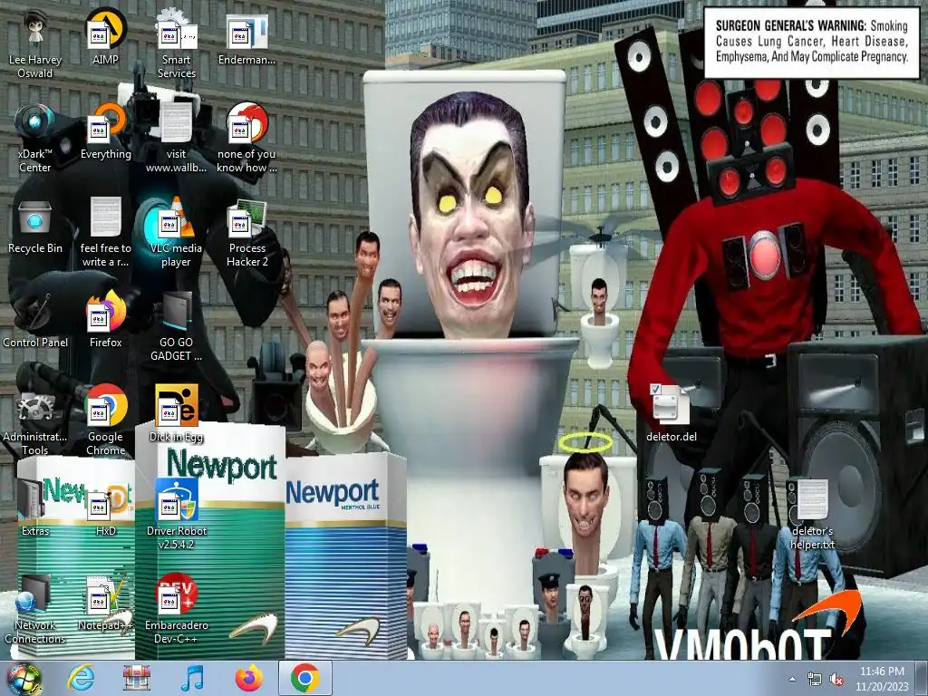The height and width of the screenshot is (696, 928).
Task: Launch Google Chrome from the desktop
Action: coord(105,420)
